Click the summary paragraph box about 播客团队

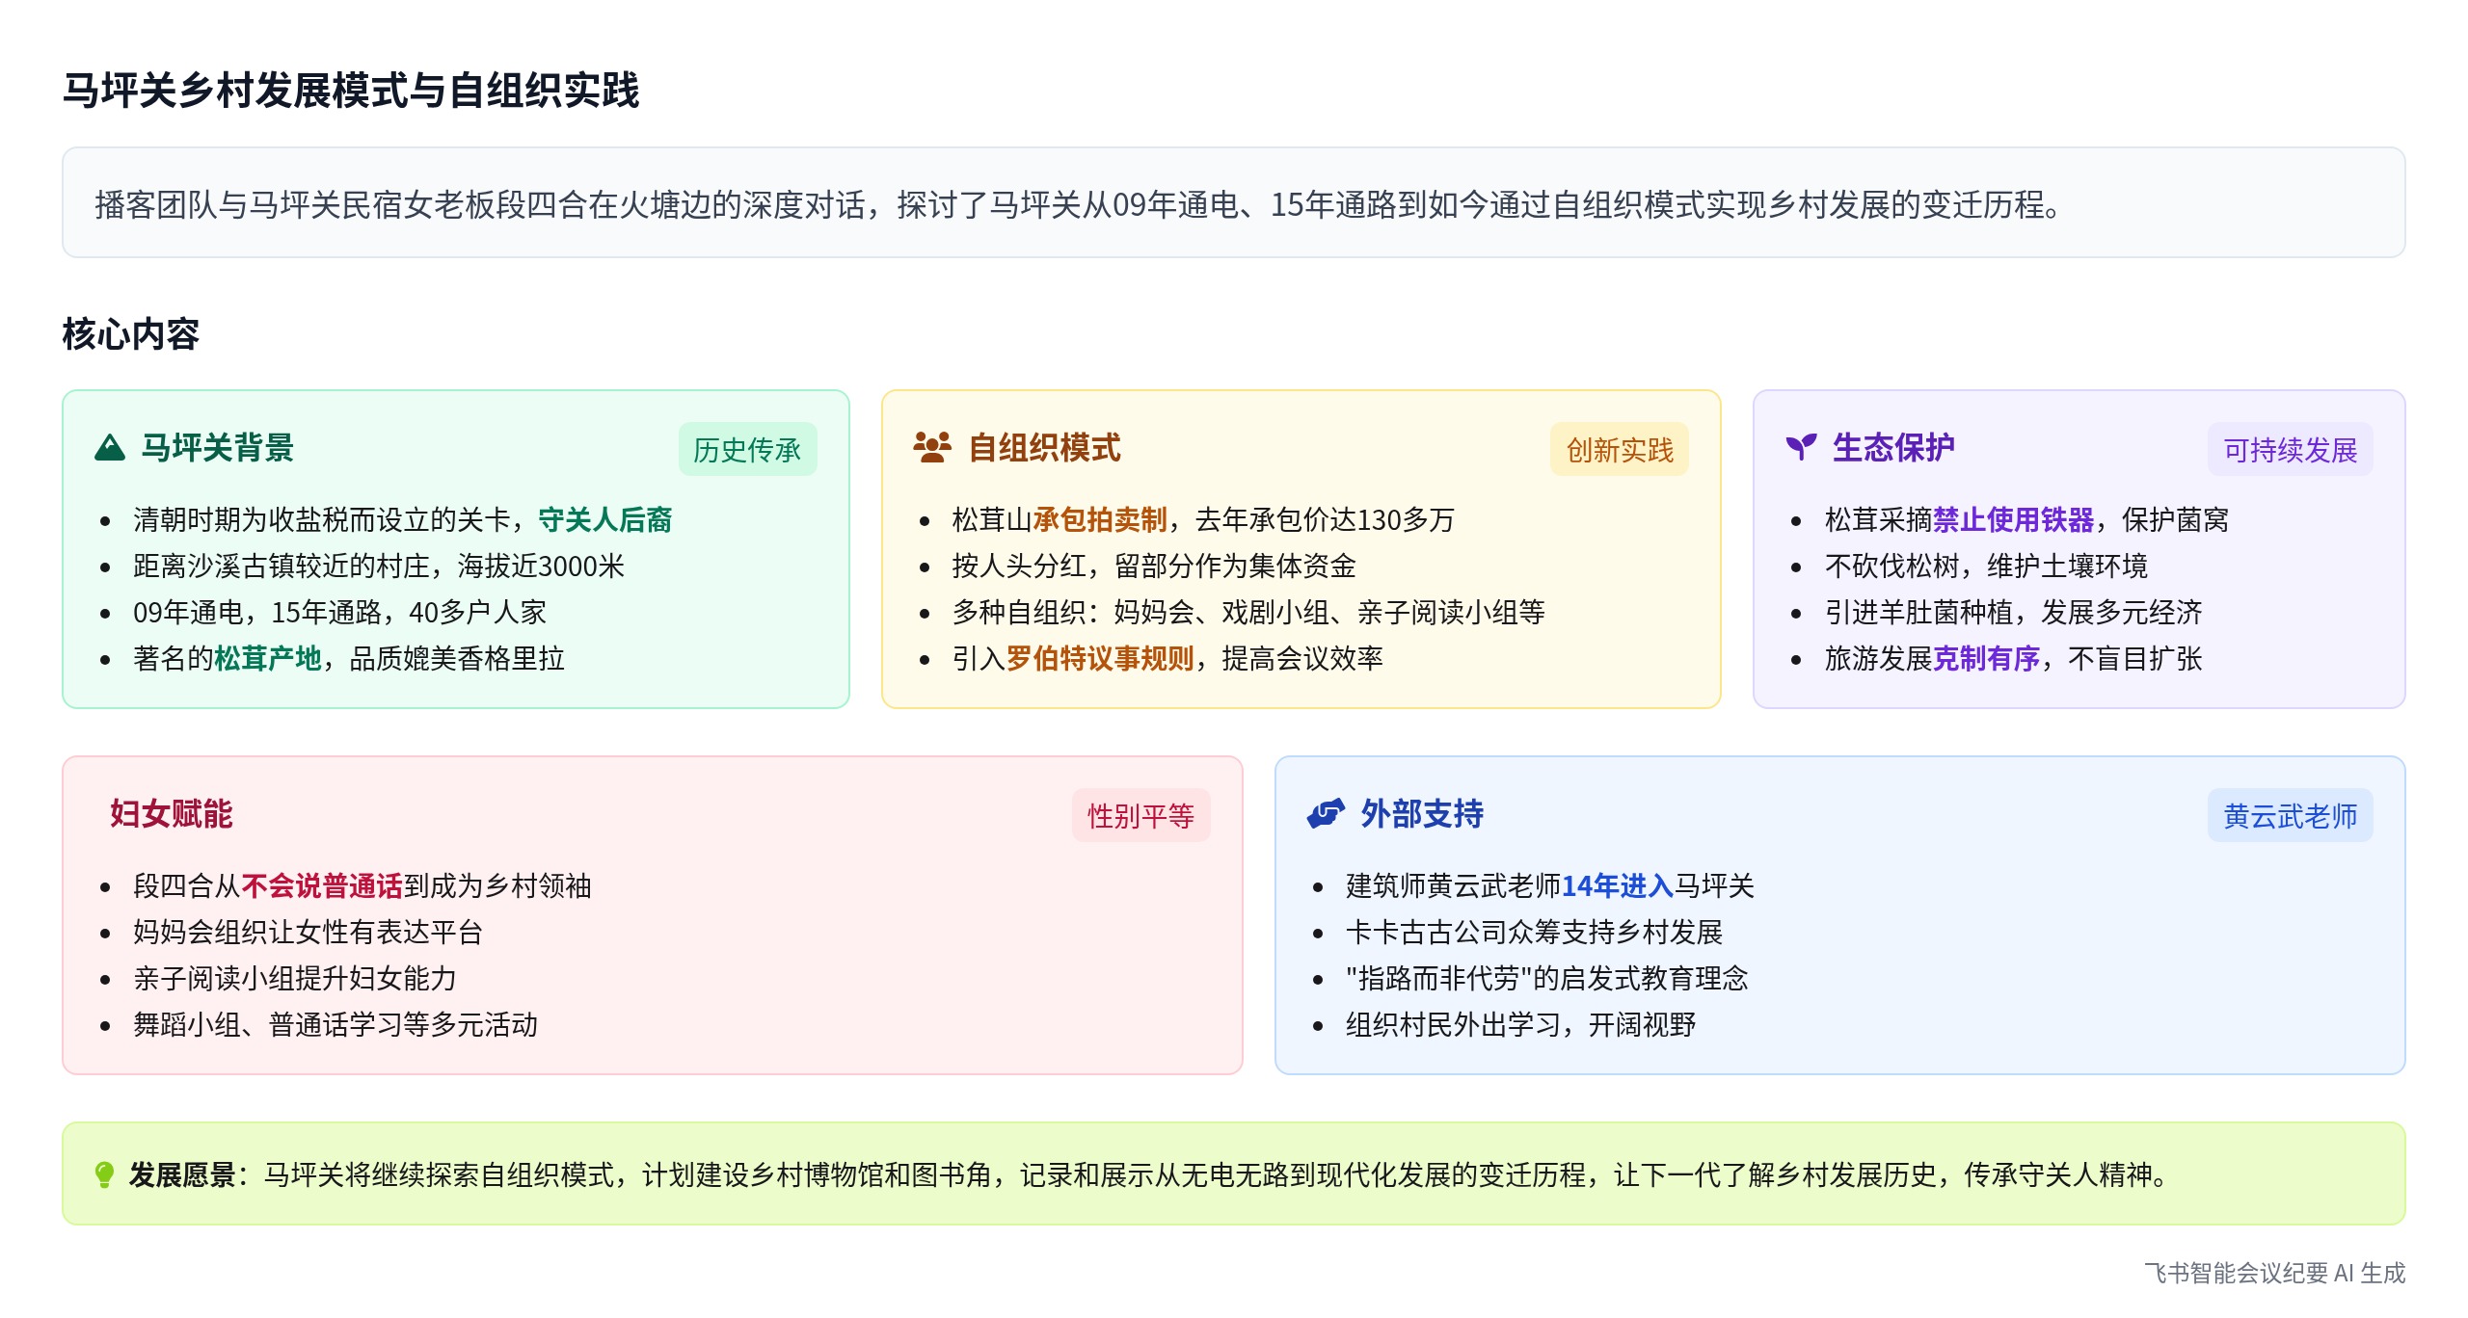[1233, 203]
